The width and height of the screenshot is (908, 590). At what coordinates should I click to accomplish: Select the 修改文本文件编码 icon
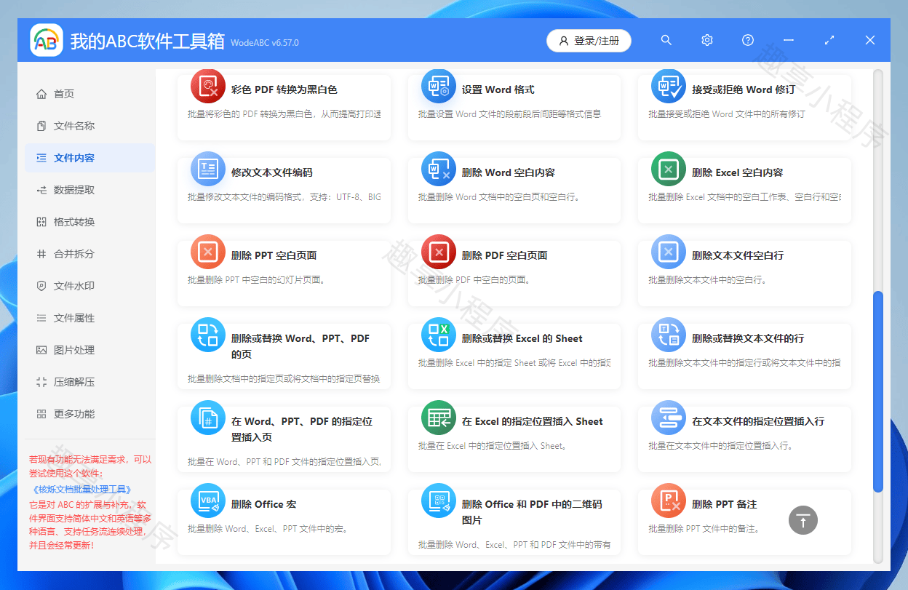tap(208, 170)
